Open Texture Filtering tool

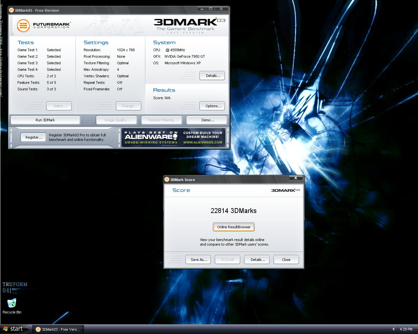pyautogui.click(x=162, y=120)
